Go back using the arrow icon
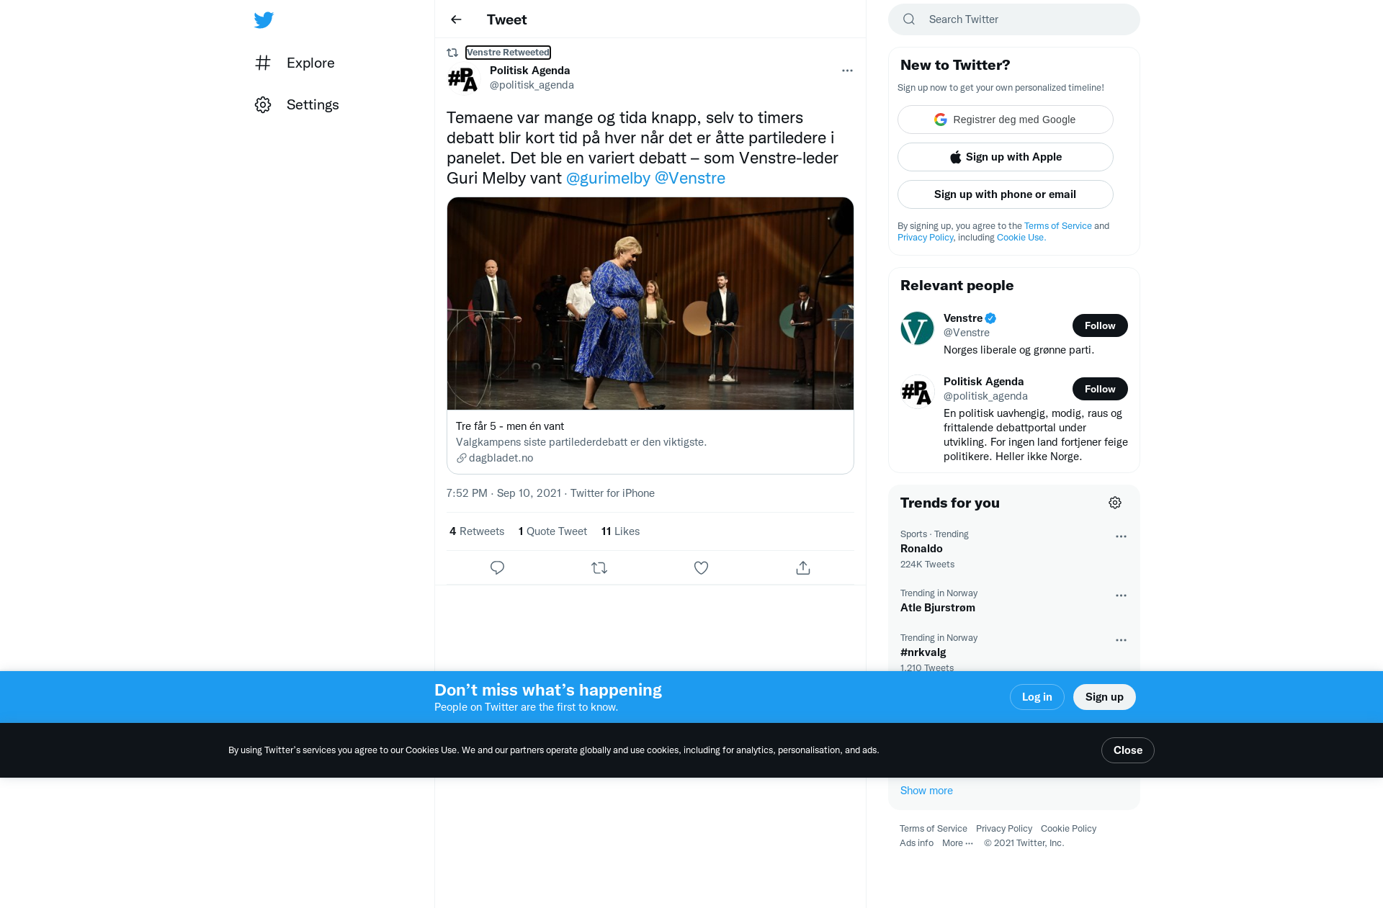Screen dimensions: 1383x908 (x=456, y=19)
